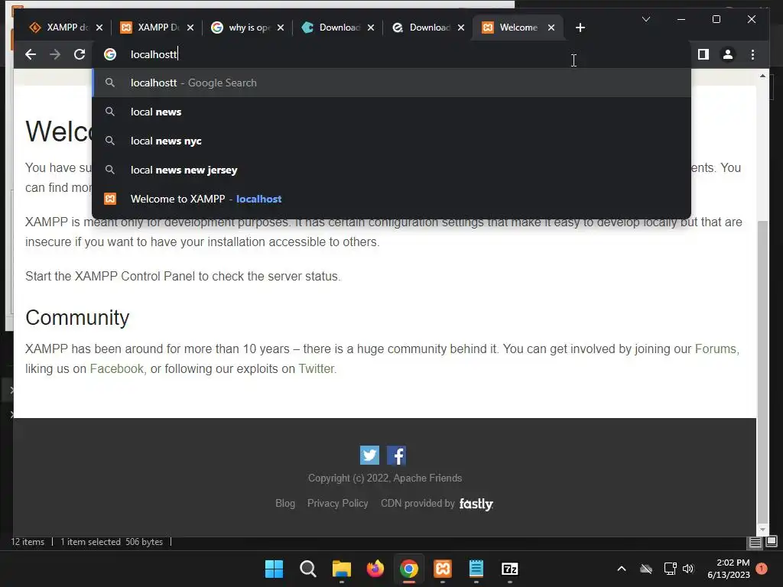The height and width of the screenshot is (587, 783).
Task: Close the Welcome tab
Action: [551, 28]
